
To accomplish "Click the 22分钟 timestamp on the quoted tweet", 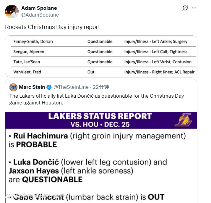I will (x=101, y=87).
